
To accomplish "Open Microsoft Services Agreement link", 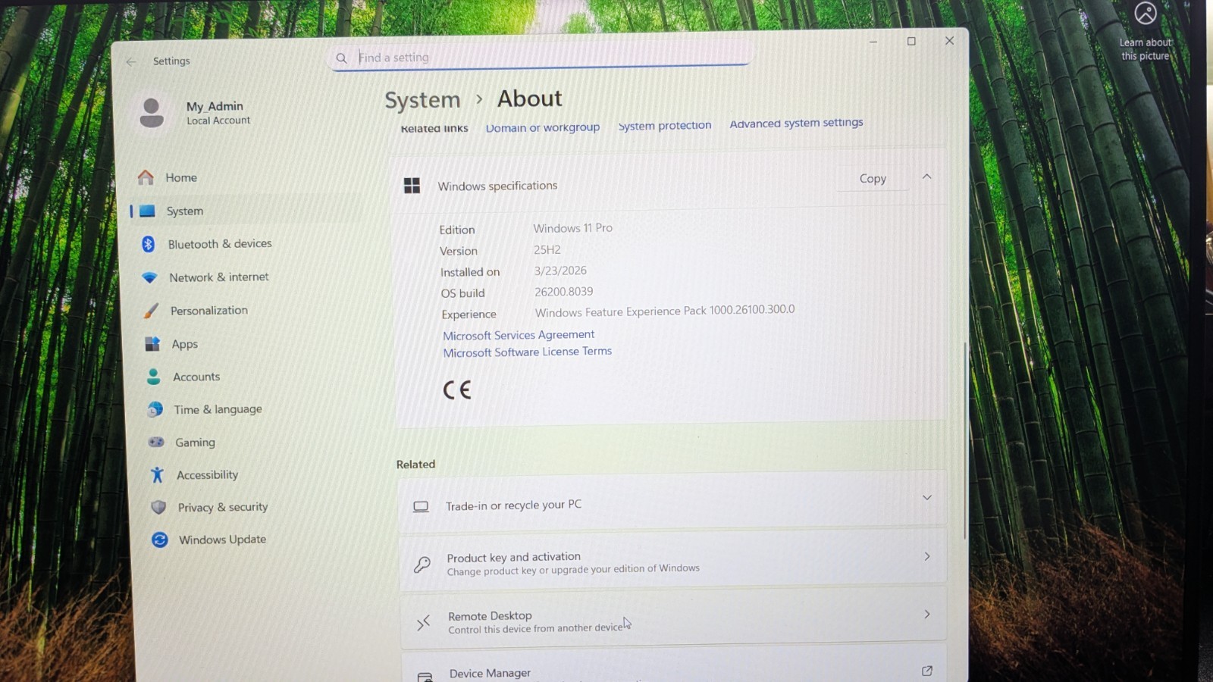I will [519, 335].
